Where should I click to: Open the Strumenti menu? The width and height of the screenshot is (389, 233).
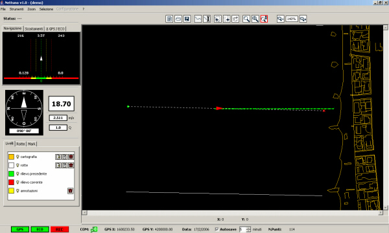[16, 9]
